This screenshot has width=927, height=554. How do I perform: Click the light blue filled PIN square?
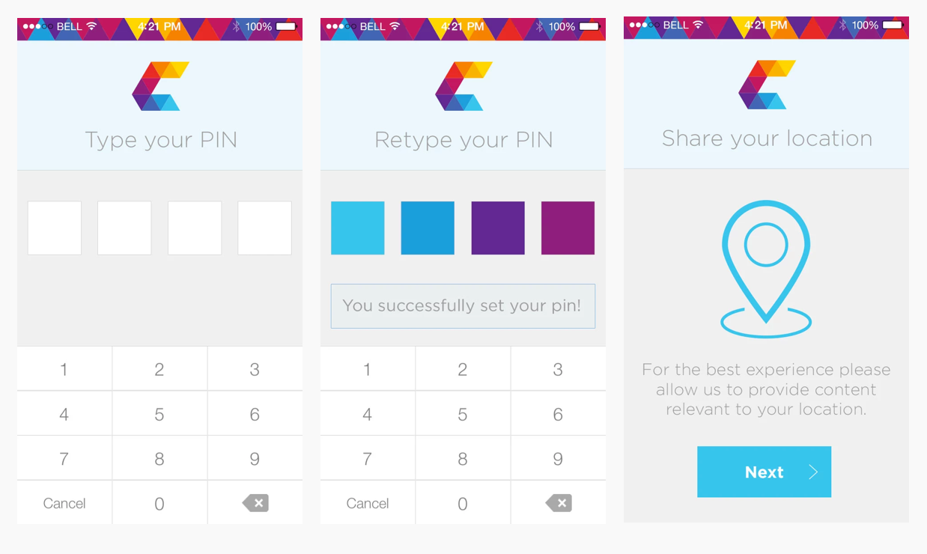[x=358, y=228]
